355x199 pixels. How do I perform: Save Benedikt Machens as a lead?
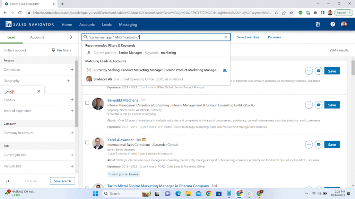pyautogui.click(x=332, y=105)
